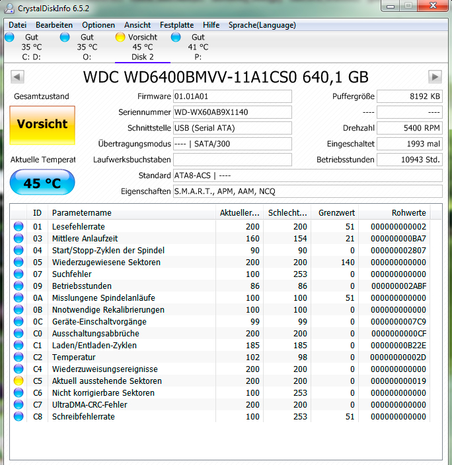This screenshot has height=465, width=452.
Task: Click the ID column header
Action: (x=37, y=212)
